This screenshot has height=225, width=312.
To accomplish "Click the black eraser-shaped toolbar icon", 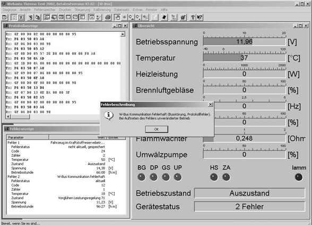I will (x=164, y=17).
